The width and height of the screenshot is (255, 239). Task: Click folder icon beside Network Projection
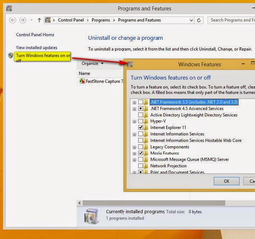pyautogui.click(x=146, y=166)
